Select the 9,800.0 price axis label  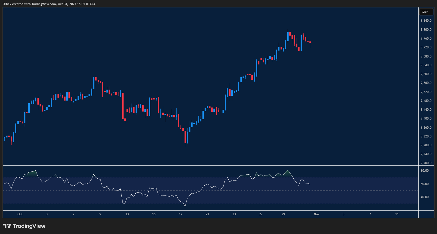click(426, 30)
